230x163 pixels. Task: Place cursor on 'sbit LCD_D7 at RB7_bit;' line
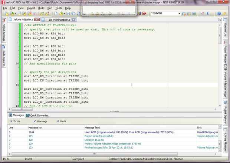[x=44, y=46]
